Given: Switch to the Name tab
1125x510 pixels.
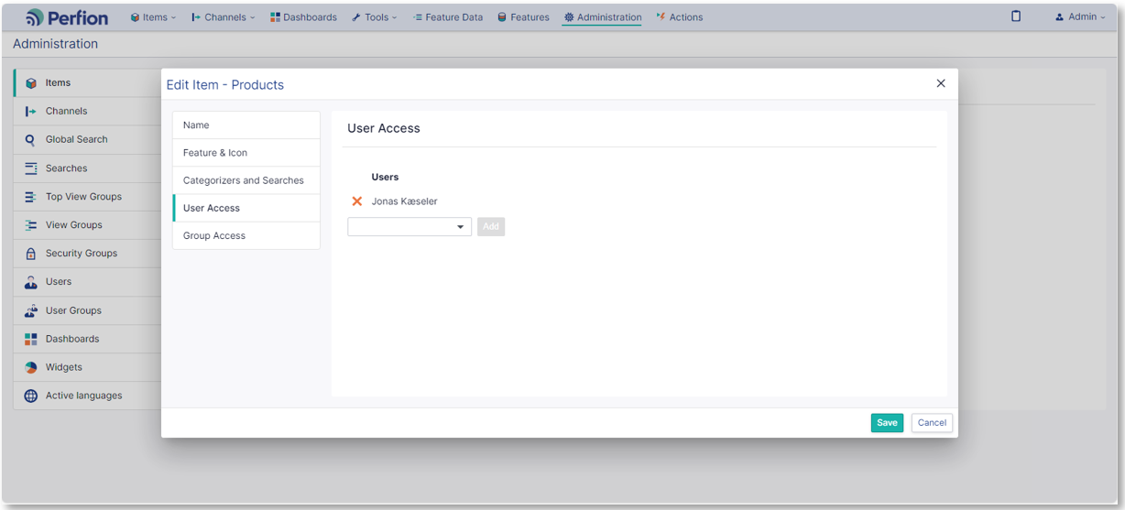Looking at the screenshot, I should 246,125.
